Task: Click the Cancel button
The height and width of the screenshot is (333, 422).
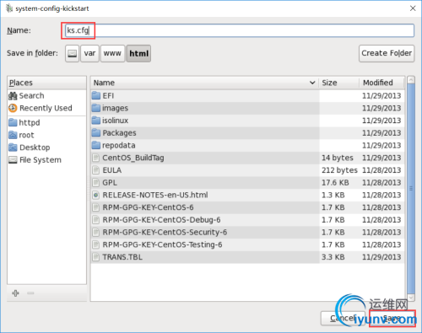Action: (343, 319)
